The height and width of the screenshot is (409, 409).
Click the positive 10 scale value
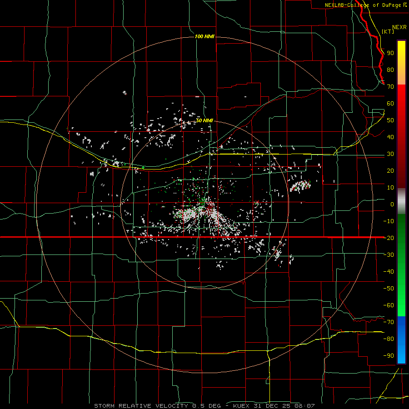390,188
